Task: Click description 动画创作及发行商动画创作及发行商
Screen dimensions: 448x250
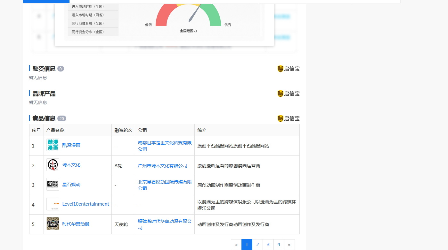Action: 233,224
